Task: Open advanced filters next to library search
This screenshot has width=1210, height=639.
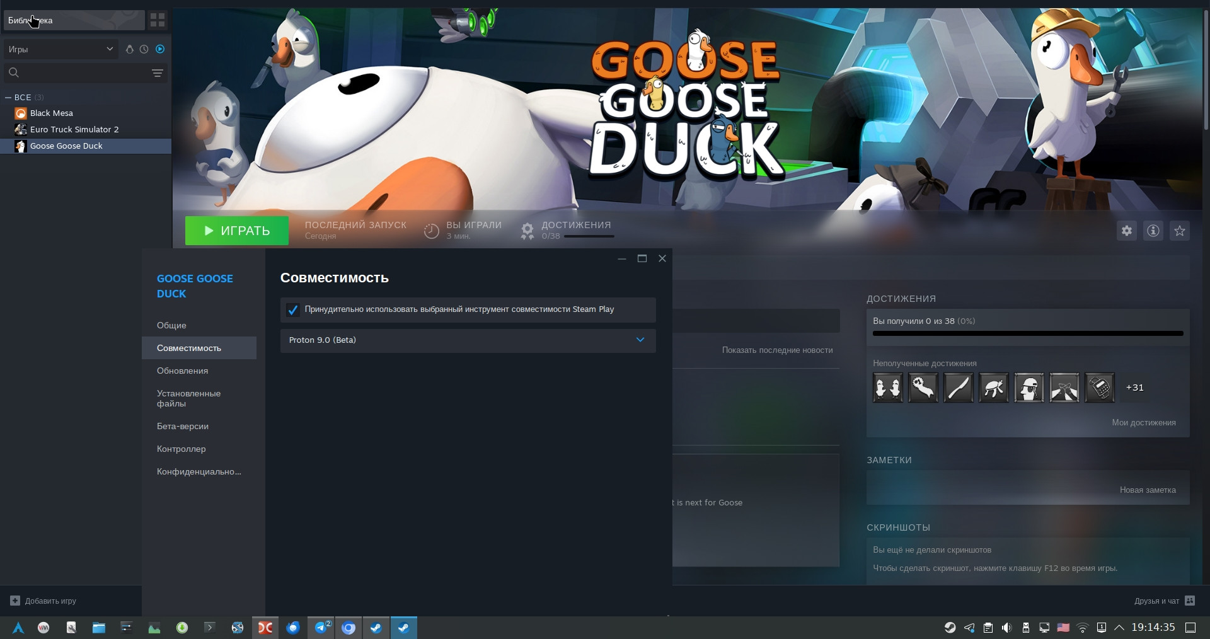Action: coord(158,73)
